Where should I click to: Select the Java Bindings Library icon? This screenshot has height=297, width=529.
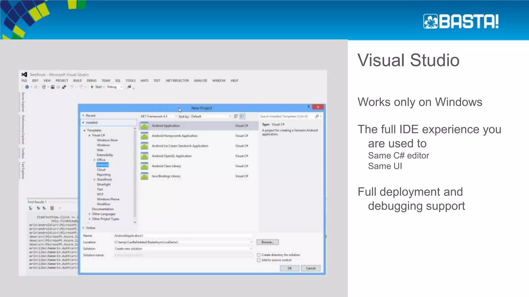point(144,176)
